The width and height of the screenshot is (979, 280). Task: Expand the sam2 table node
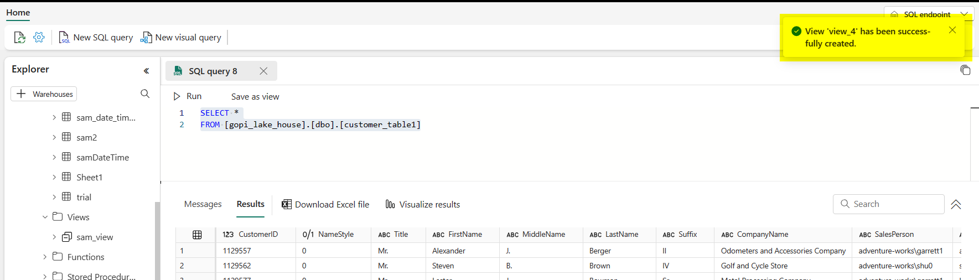tap(54, 137)
